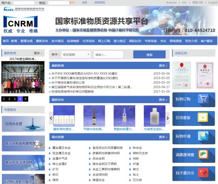Click the 请输入 search text field
Image resolution: width=218 pixels, height=184 pixels.
pyautogui.click(x=108, y=55)
